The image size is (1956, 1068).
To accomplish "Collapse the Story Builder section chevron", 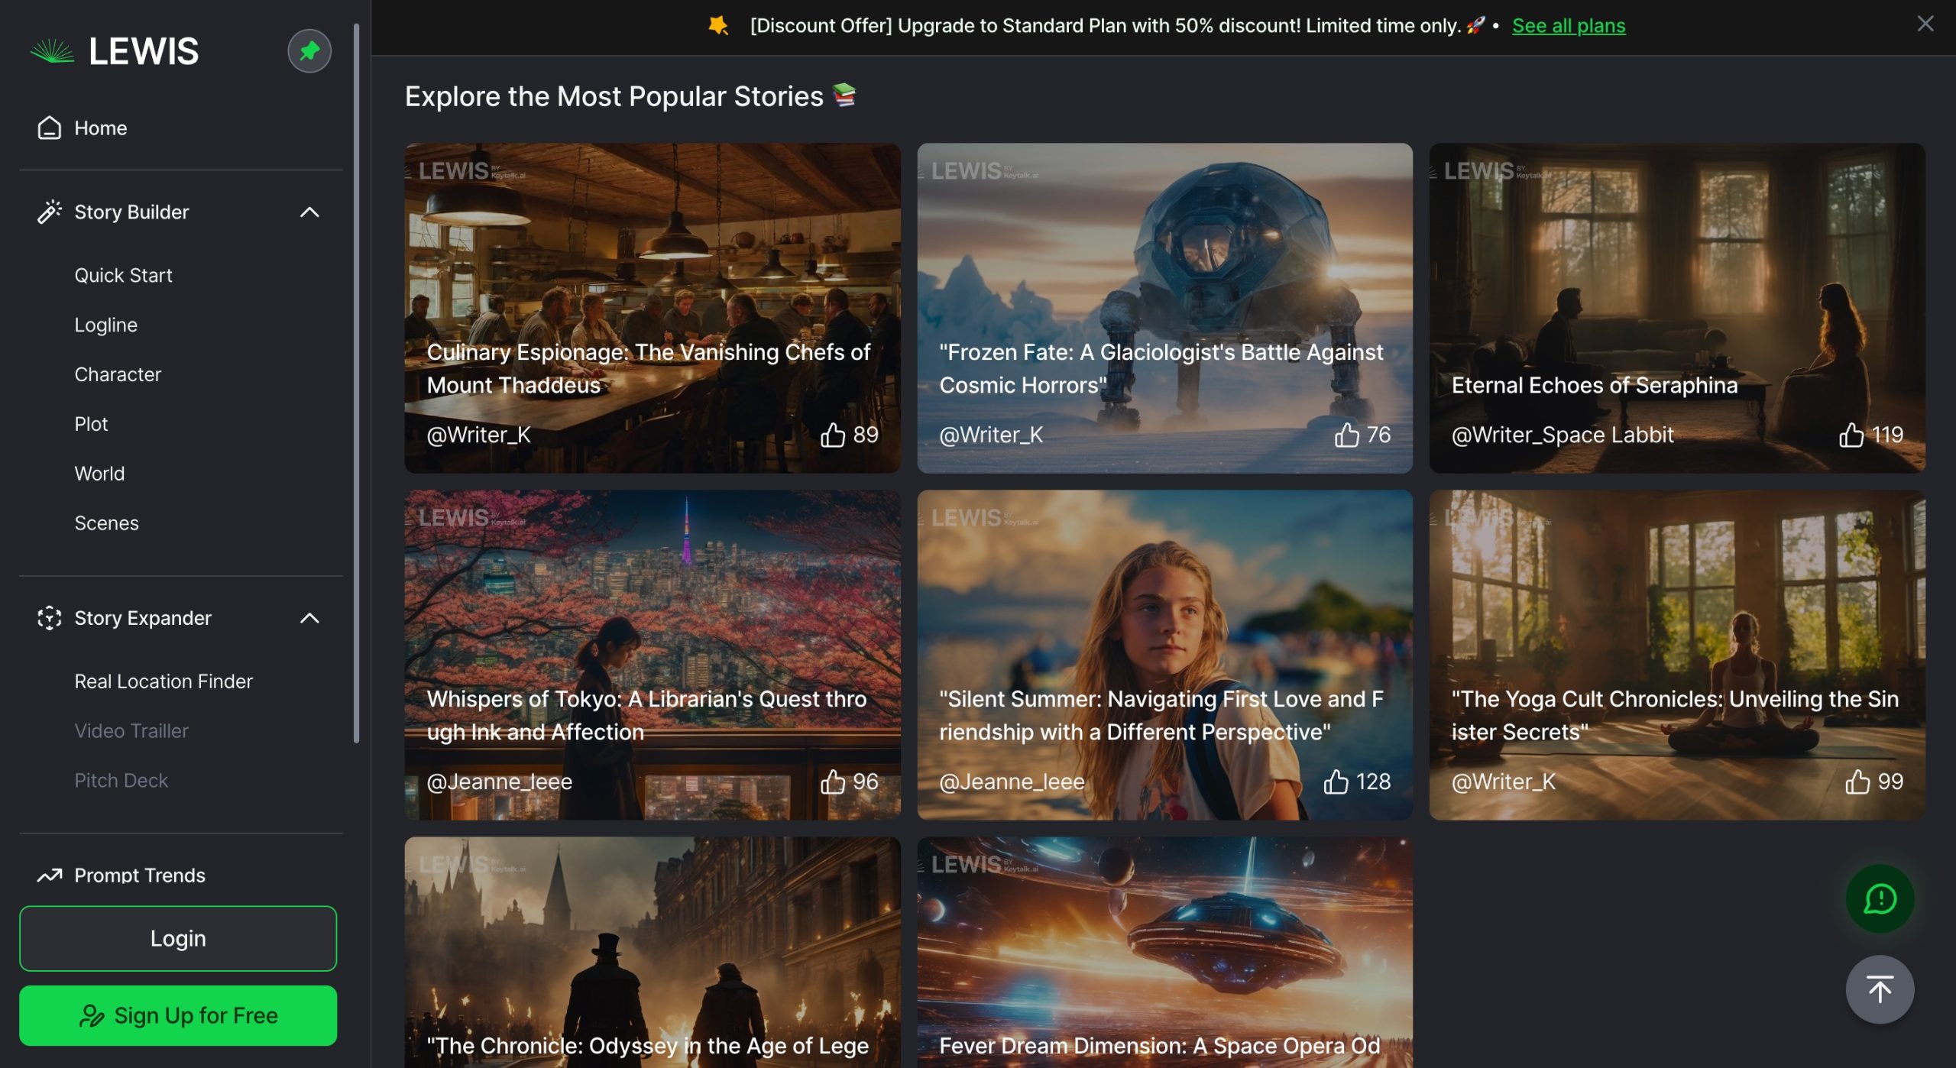I will pyautogui.click(x=309, y=212).
